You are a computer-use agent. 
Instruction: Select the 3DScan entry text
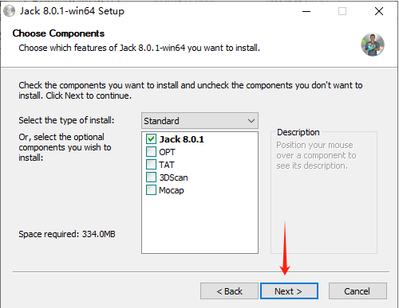coord(173,177)
